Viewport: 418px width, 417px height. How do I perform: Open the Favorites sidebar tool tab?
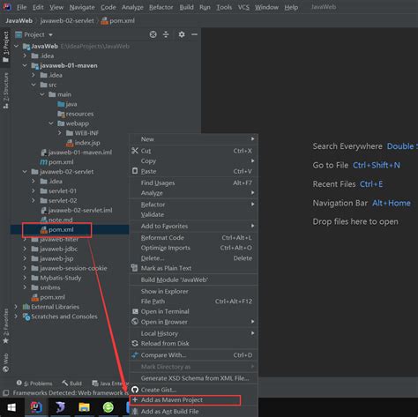coord(5,326)
